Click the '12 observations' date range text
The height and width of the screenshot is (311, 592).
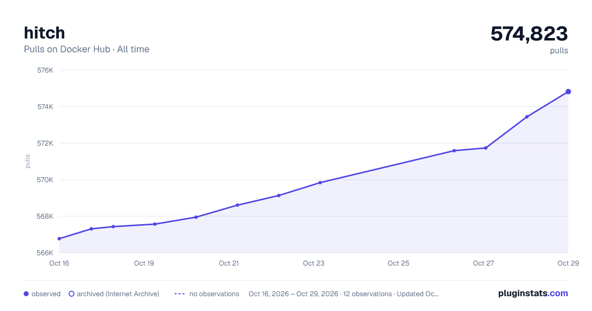pyautogui.click(x=343, y=294)
